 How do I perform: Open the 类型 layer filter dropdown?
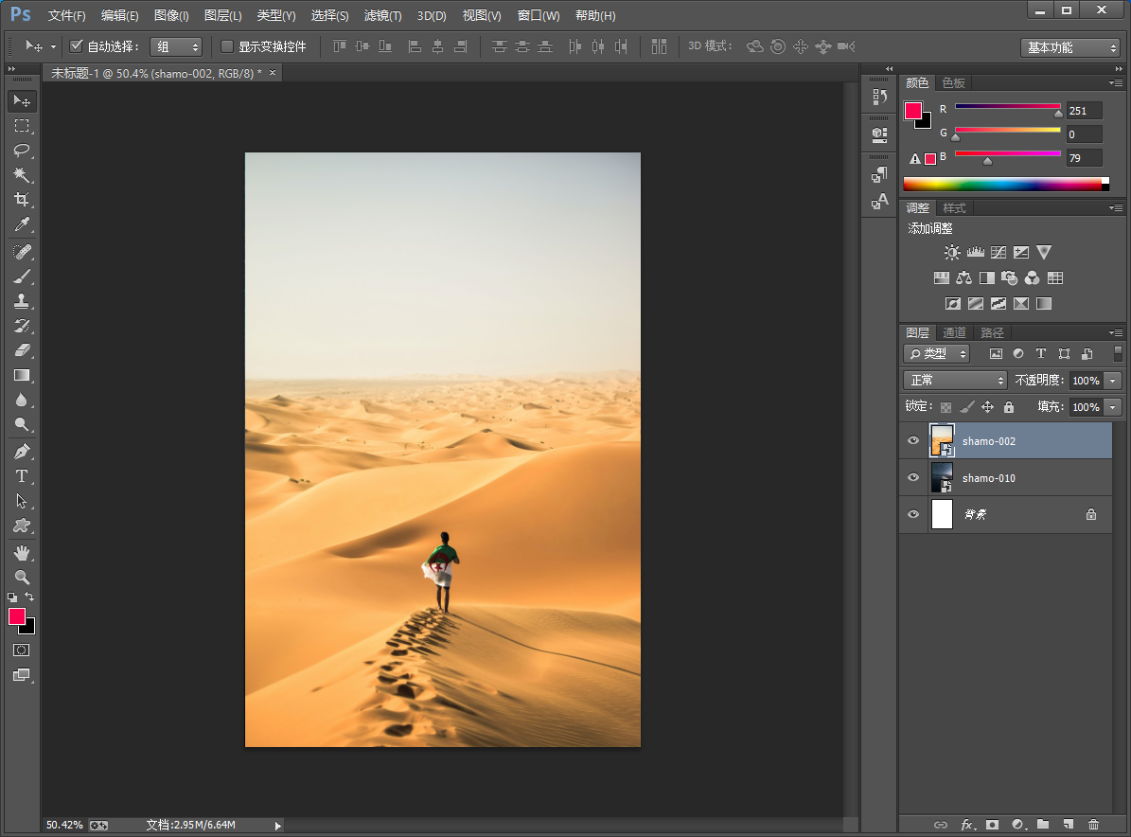(x=936, y=353)
